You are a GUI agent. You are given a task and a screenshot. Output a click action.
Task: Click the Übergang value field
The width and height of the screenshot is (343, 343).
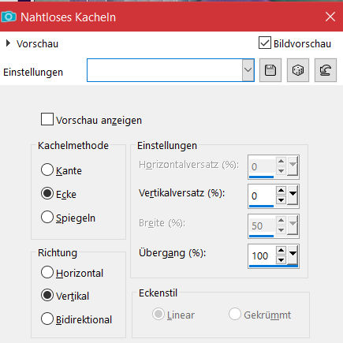coord(262,255)
